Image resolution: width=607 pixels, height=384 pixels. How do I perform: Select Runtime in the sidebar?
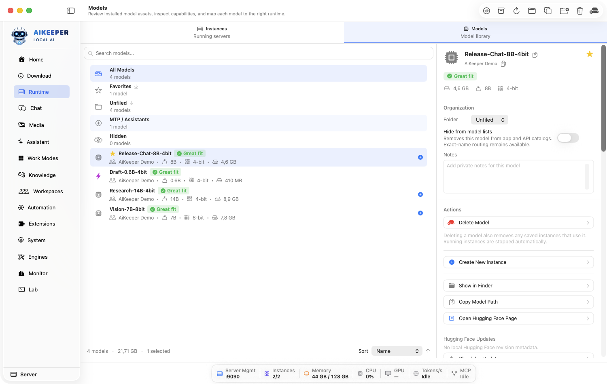(x=42, y=92)
